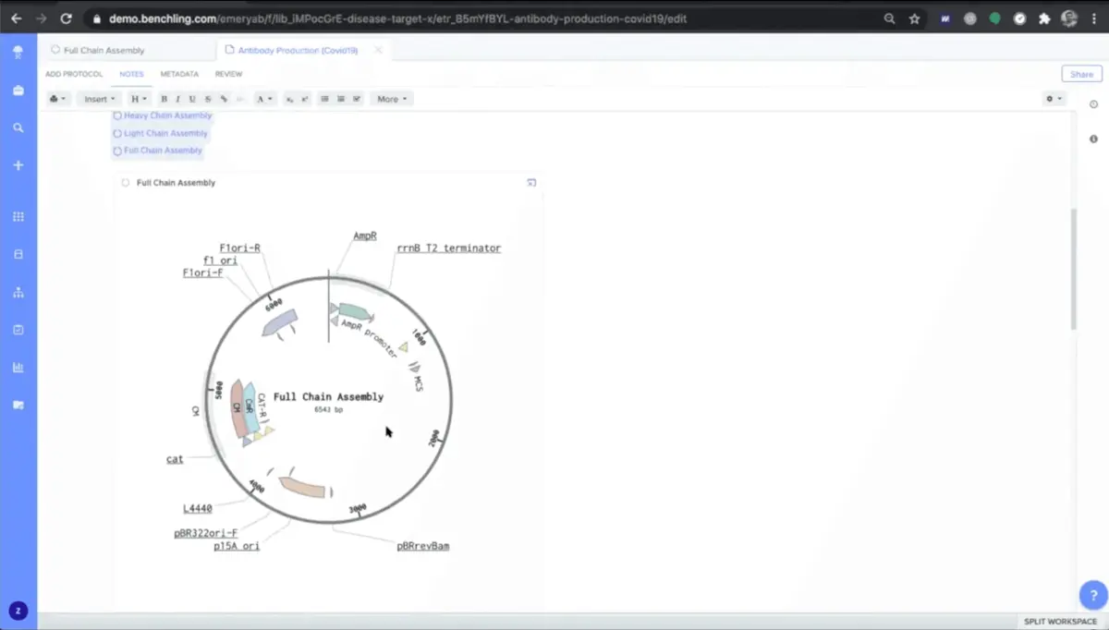Insert a bulleted list
This screenshot has height=630, width=1109.
coord(324,99)
